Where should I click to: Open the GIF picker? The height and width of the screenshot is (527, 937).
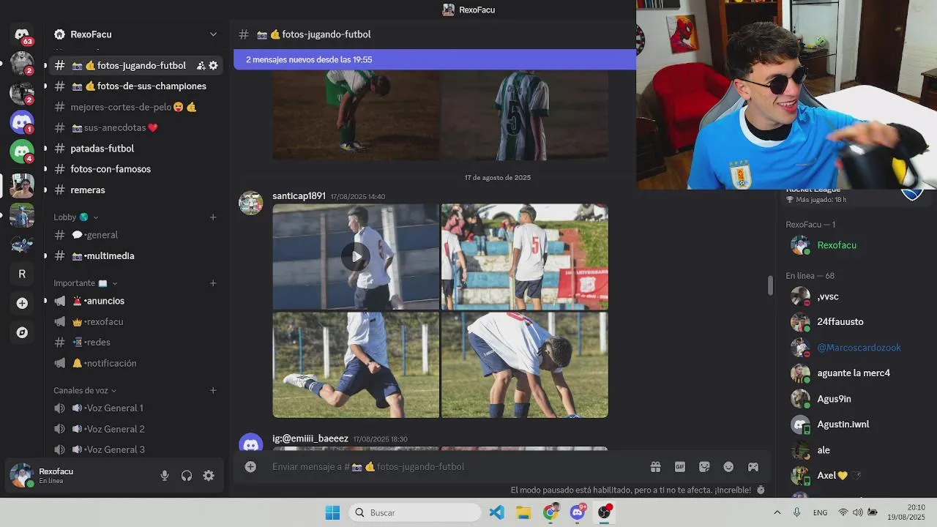coord(680,466)
